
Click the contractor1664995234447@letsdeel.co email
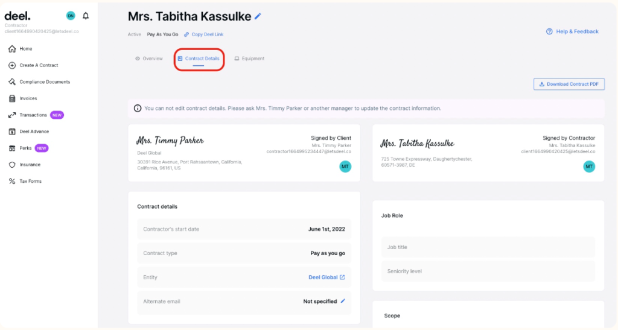pyautogui.click(x=308, y=151)
